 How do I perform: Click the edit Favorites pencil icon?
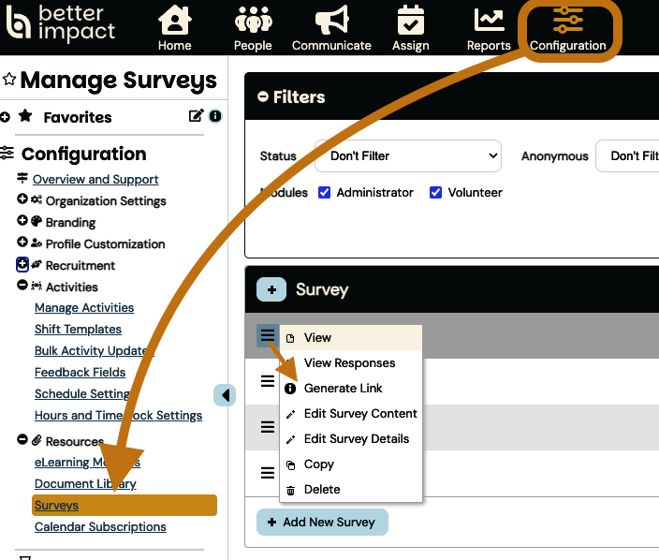click(x=196, y=116)
